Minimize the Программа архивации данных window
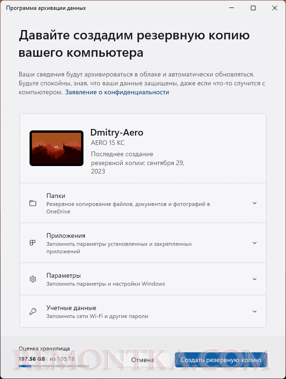 tap(232, 8)
